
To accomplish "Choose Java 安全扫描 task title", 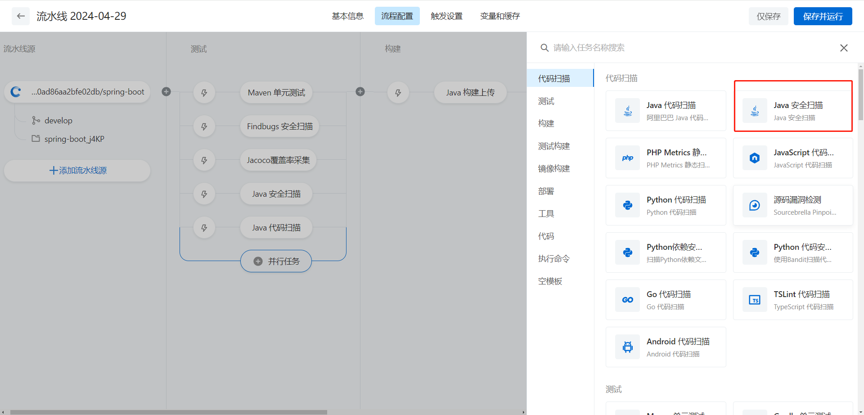I will pos(798,105).
